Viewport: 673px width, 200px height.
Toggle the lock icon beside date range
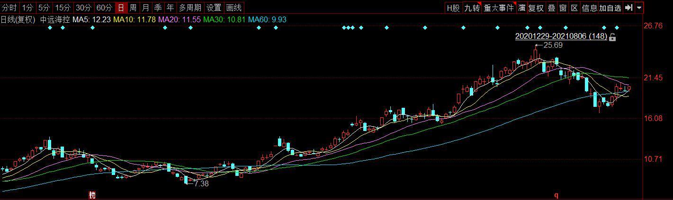click(x=612, y=37)
